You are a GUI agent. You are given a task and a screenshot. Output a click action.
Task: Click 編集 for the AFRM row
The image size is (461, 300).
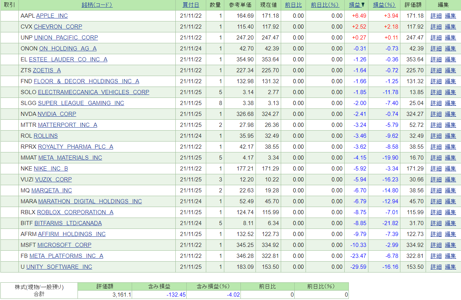[450, 234]
